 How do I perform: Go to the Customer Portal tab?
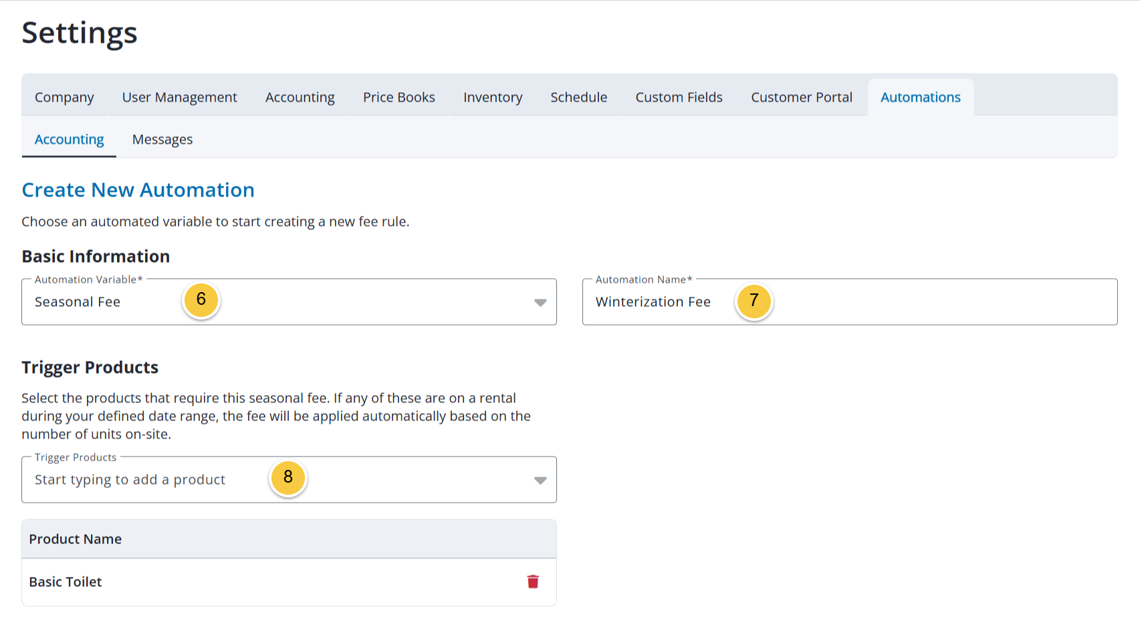[x=802, y=98]
